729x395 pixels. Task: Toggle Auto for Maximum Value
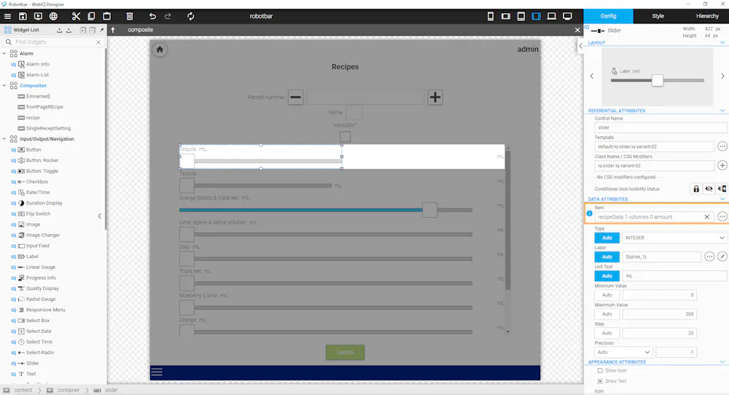(607, 314)
